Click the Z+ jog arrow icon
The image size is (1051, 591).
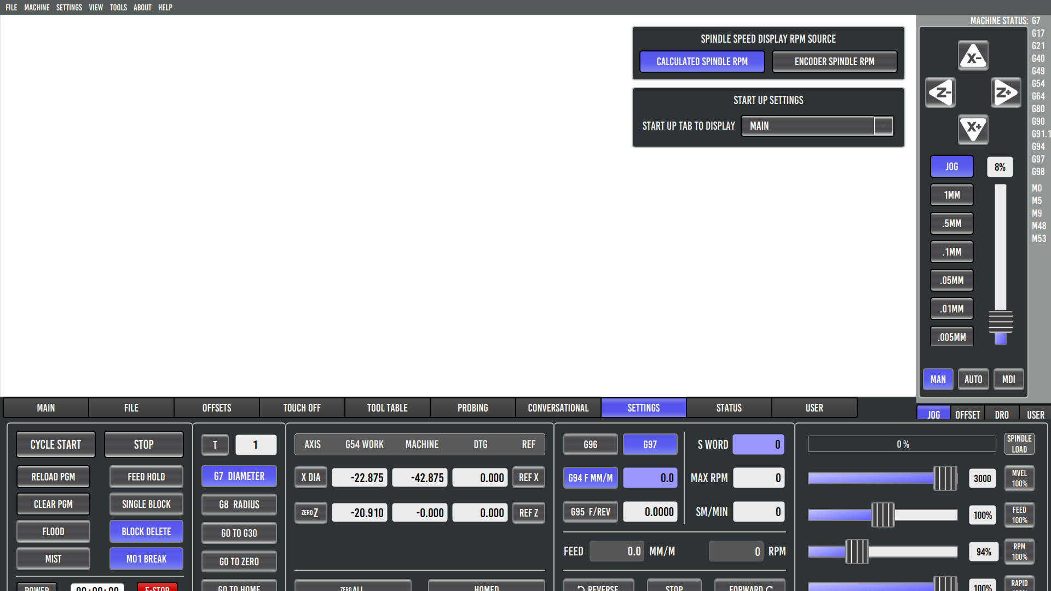click(x=1006, y=92)
